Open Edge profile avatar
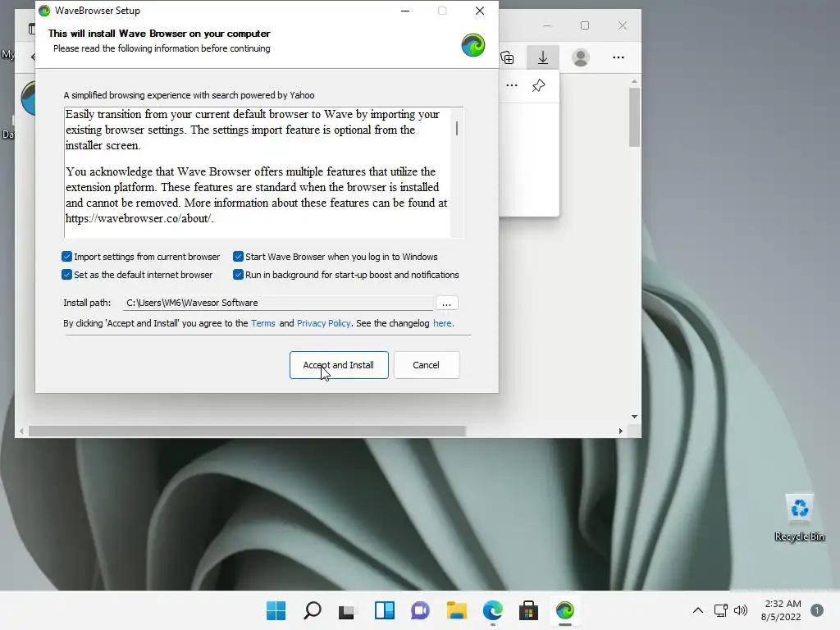 581,57
